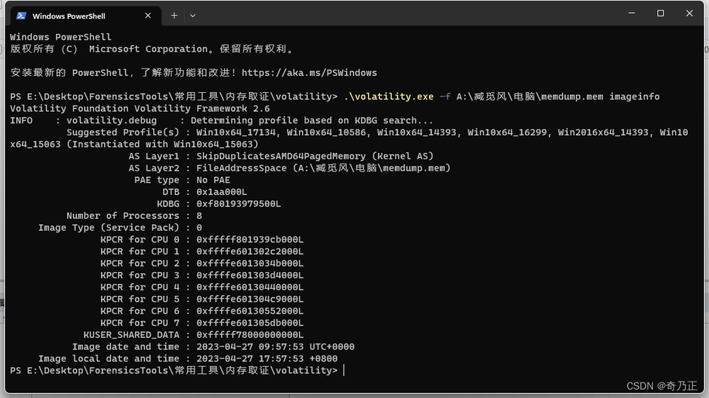Open the https://aka.ms/PSWindows link
Image resolution: width=709 pixels, height=398 pixels.
[x=309, y=73]
